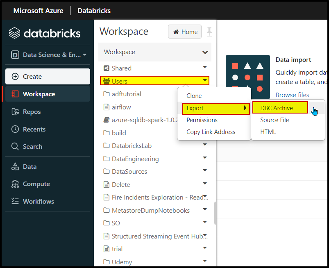This screenshot has width=329, height=268.
Task: Click the Search magnifier icon
Action: click(x=15, y=146)
